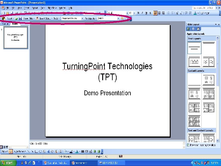Click Decrease Indent icon
Screen dimensions: 221x166
(186, 13)
